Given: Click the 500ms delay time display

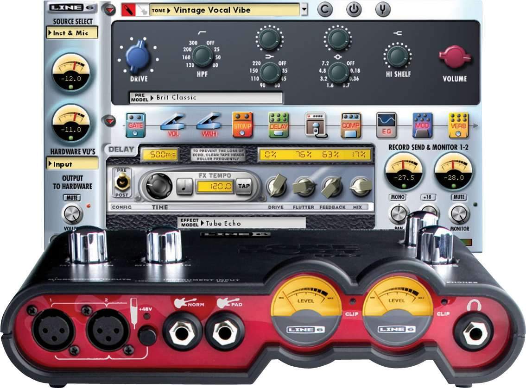Looking at the screenshot, I should [160, 155].
